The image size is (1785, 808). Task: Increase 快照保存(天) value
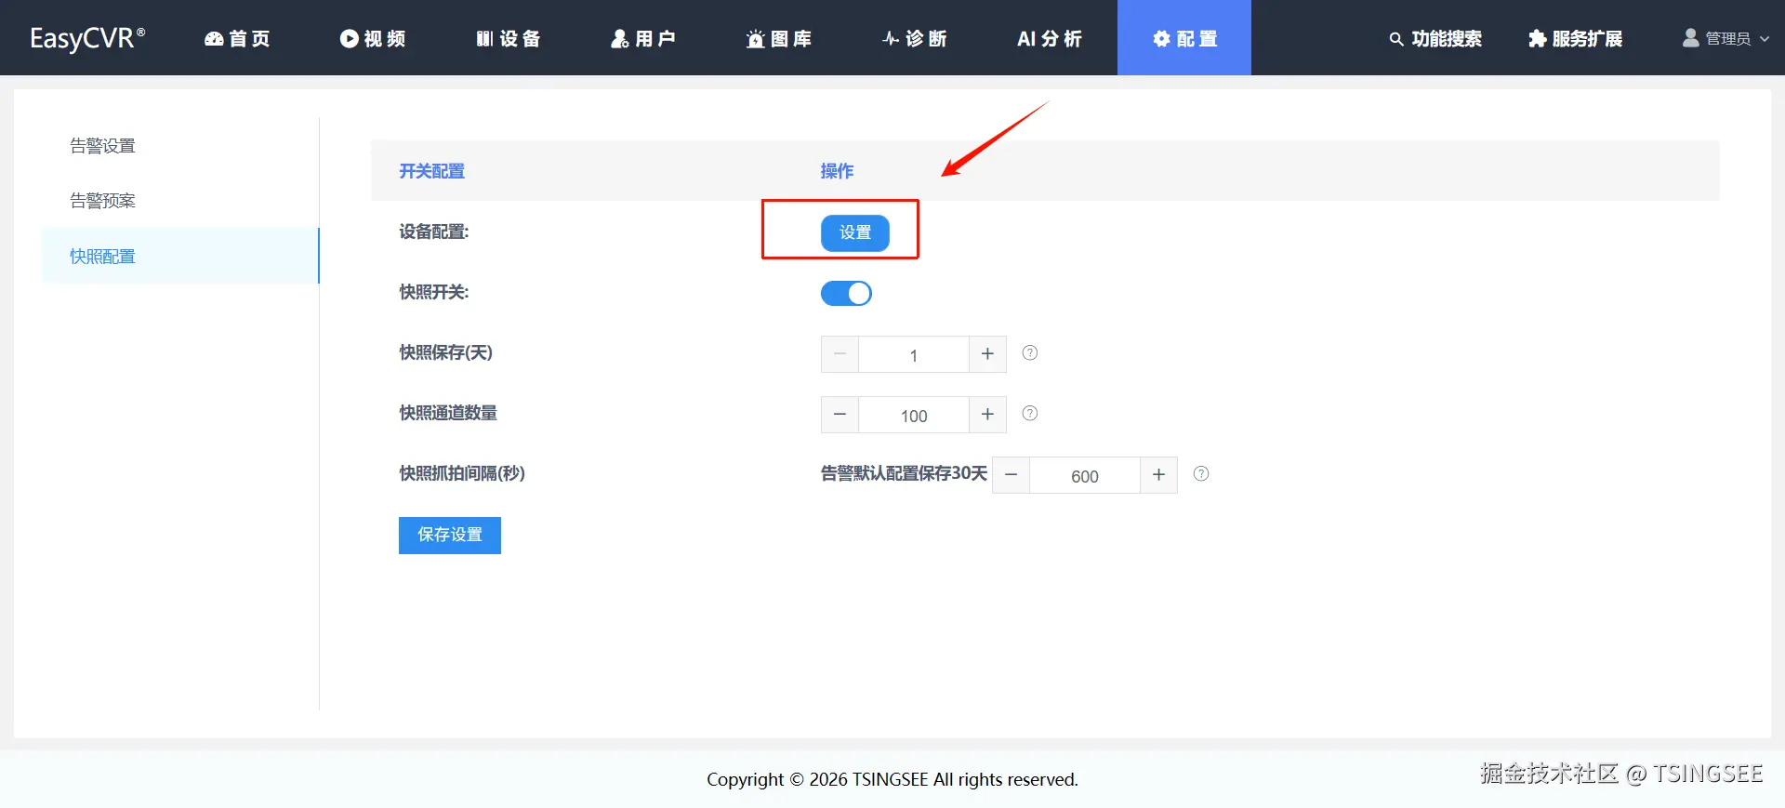987,354
